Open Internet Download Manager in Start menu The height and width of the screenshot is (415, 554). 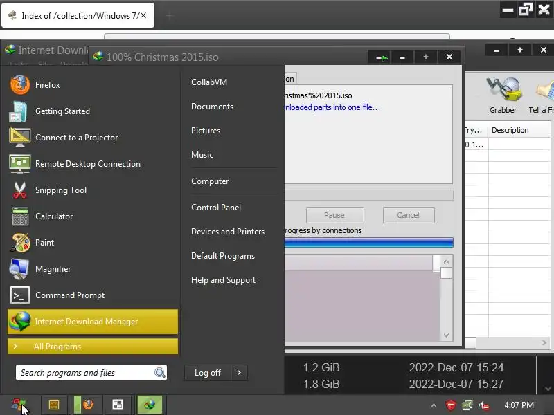pyautogui.click(x=93, y=322)
